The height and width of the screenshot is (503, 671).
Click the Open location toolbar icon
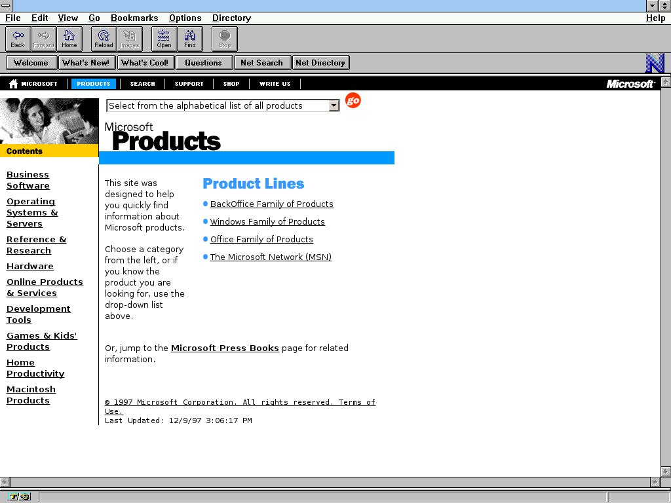tap(164, 39)
